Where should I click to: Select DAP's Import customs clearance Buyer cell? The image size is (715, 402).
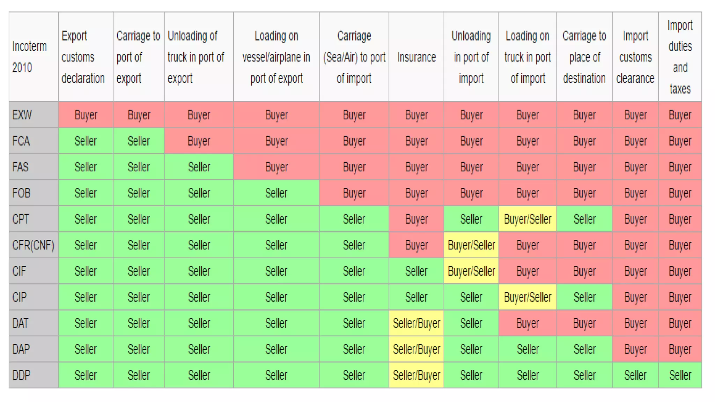[x=635, y=349]
